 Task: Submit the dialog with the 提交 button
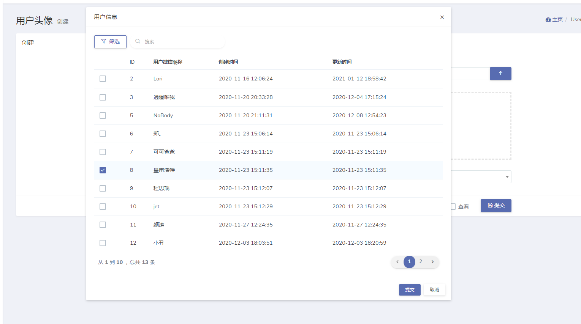point(410,289)
